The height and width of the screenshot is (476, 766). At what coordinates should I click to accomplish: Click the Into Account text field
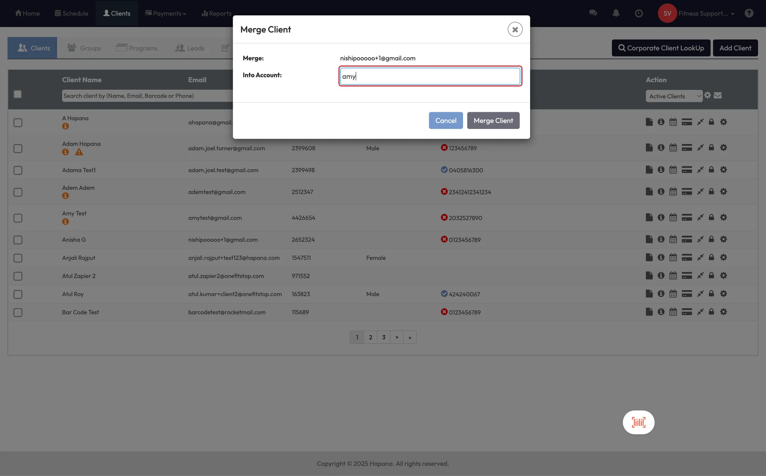coord(430,76)
